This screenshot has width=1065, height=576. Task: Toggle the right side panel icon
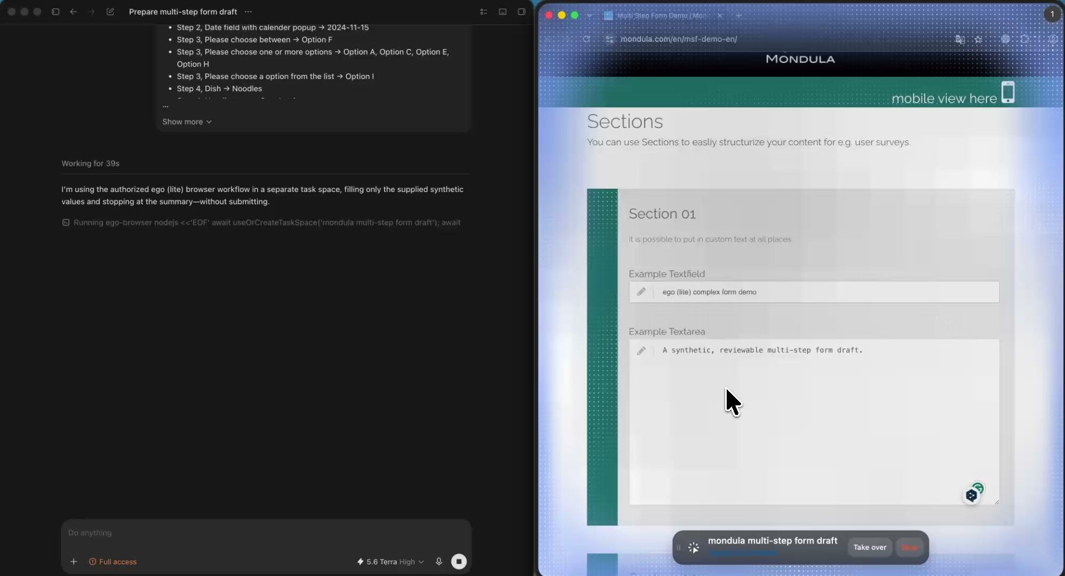point(522,12)
